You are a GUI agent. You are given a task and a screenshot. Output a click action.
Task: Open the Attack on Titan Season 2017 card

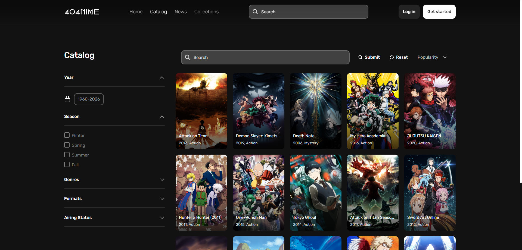point(373,193)
